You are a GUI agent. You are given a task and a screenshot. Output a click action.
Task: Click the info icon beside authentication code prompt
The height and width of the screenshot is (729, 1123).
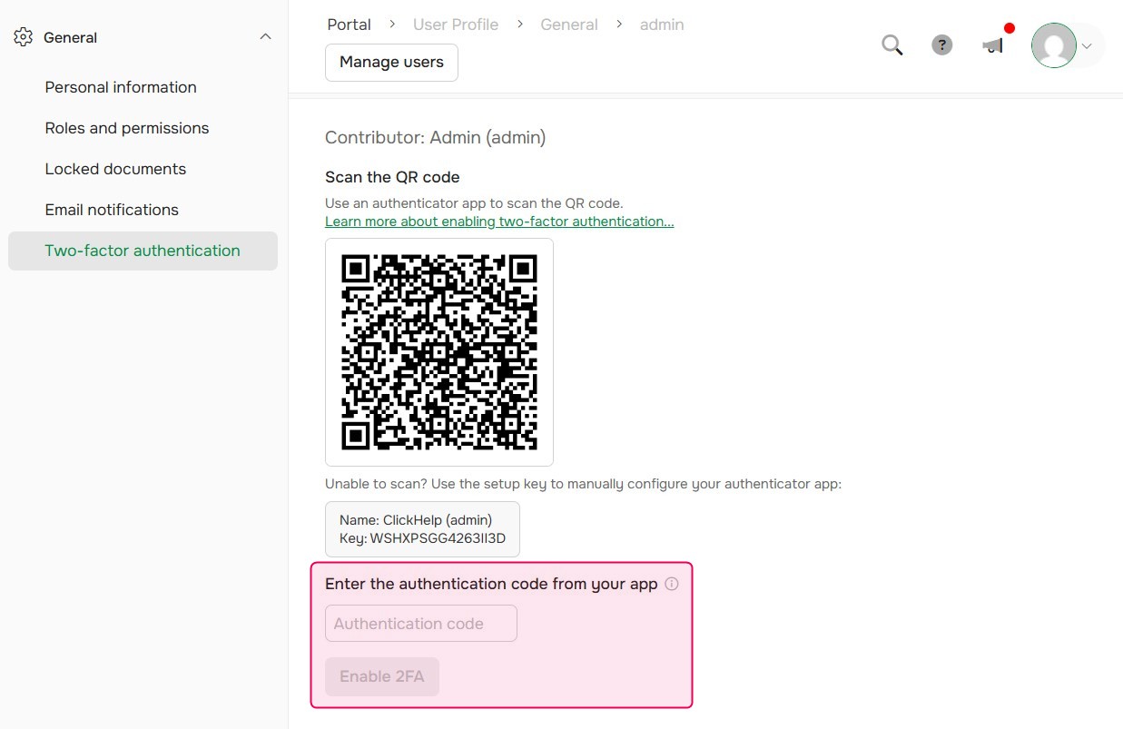pyautogui.click(x=672, y=584)
